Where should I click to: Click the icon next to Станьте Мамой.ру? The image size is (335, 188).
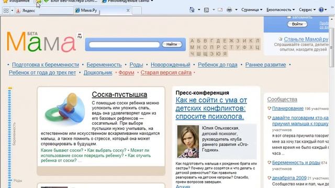tap(281, 39)
